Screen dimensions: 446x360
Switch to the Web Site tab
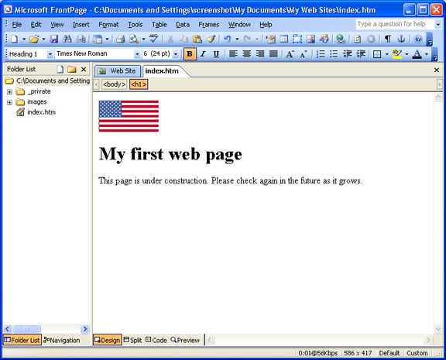click(x=118, y=71)
